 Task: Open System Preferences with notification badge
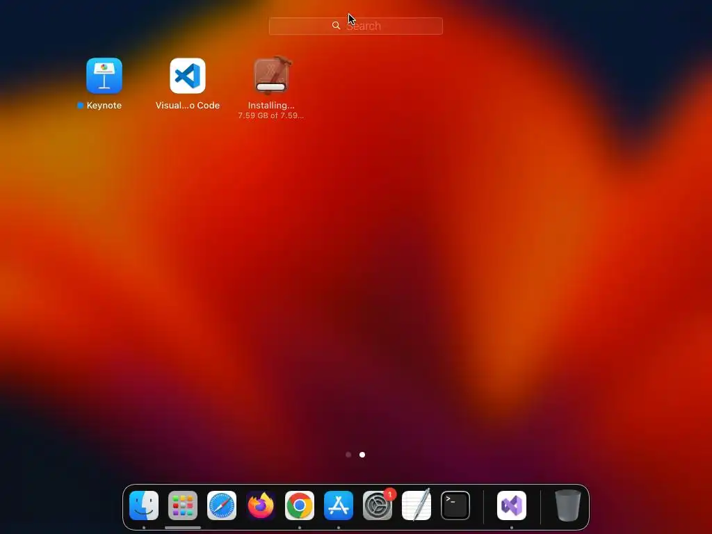(x=378, y=505)
